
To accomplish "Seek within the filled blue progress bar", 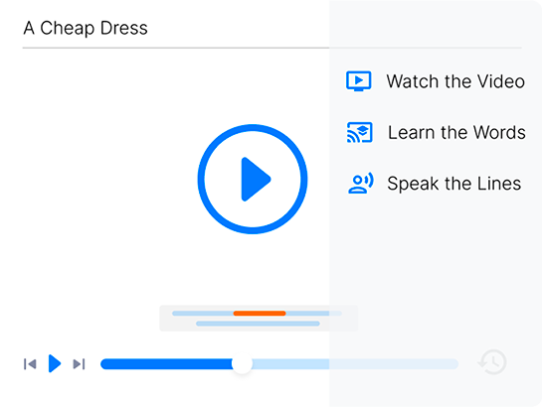I will [x=167, y=364].
